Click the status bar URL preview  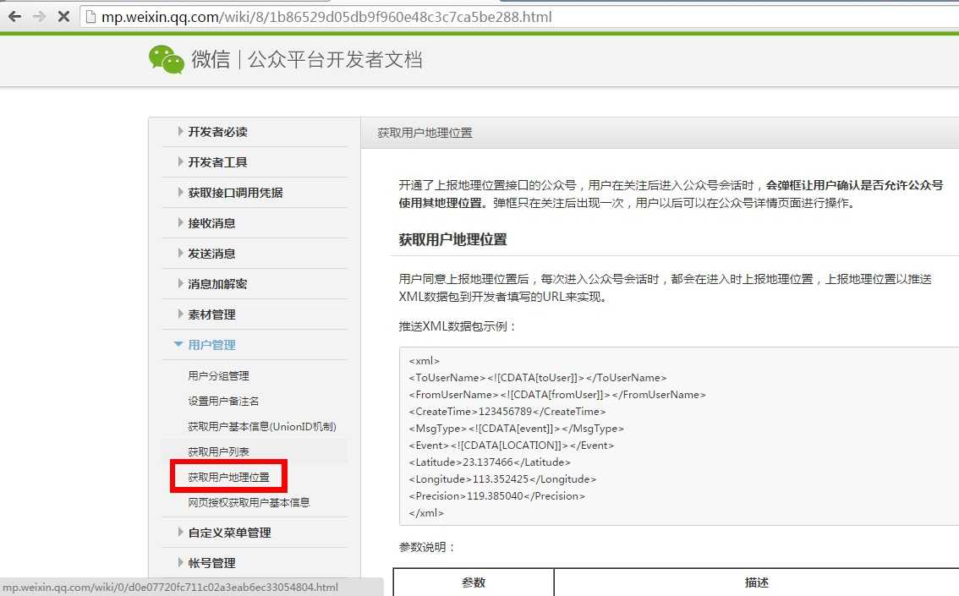tap(171, 587)
